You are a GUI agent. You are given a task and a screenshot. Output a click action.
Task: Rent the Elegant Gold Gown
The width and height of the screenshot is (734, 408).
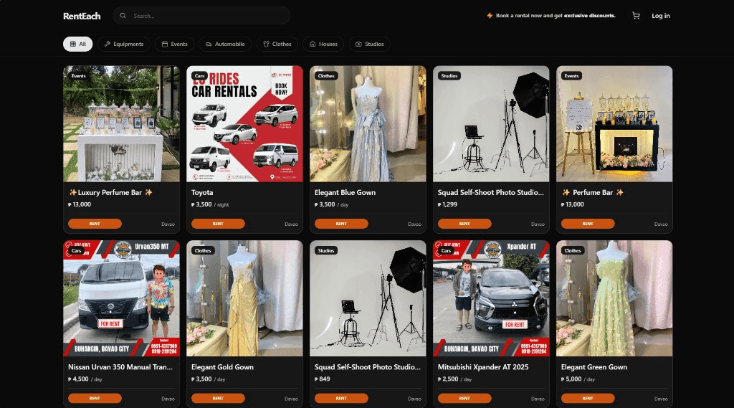pyautogui.click(x=218, y=398)
